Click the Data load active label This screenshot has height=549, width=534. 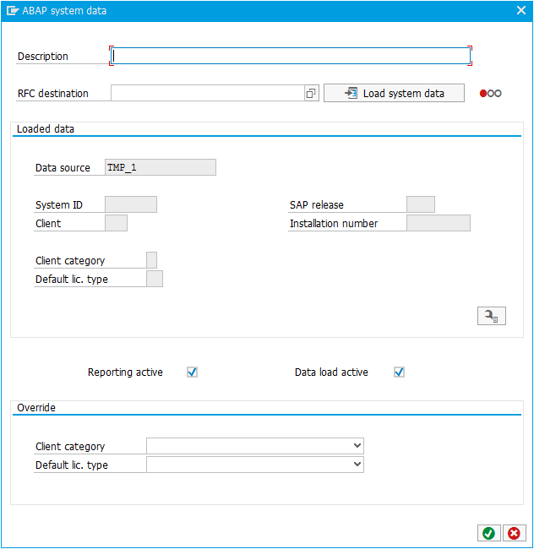[x=331, y=372]
